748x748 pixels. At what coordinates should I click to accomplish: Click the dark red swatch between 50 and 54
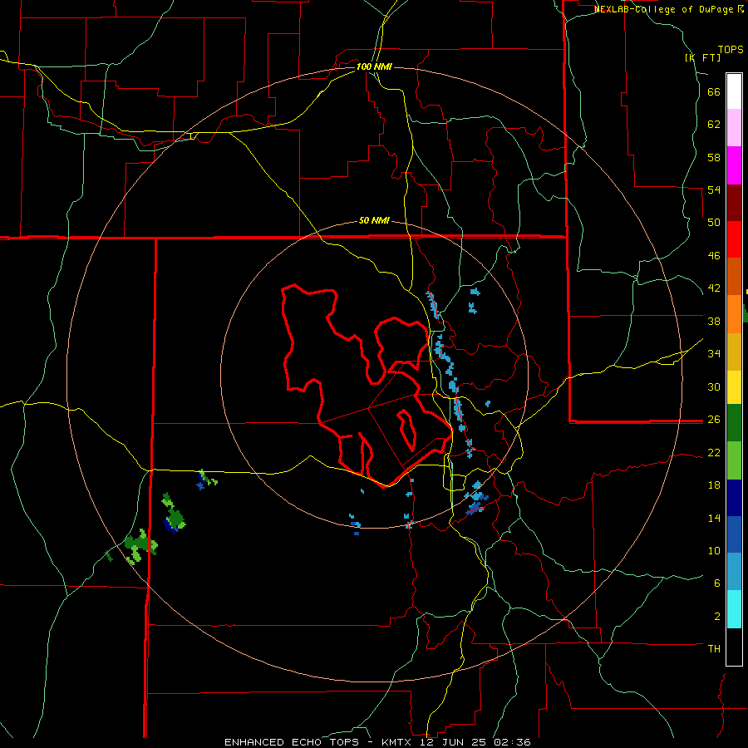coord(734,203)
